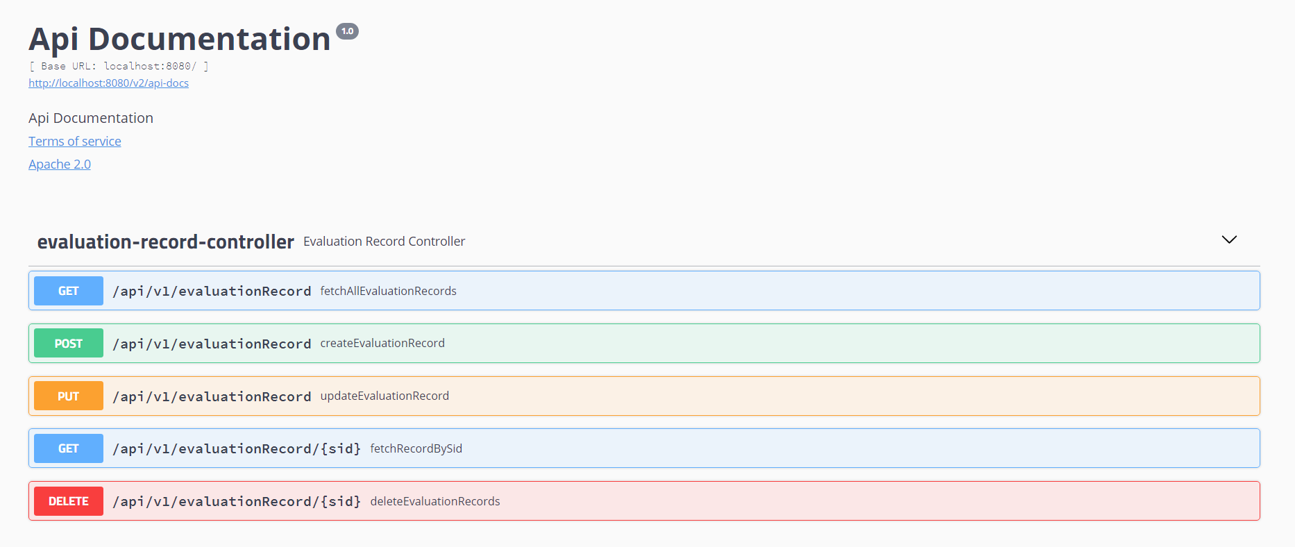This screenshot has height=547, width=1295.
Task: Open the Apache 2.0 license link
Action: [x=60, y=164]
